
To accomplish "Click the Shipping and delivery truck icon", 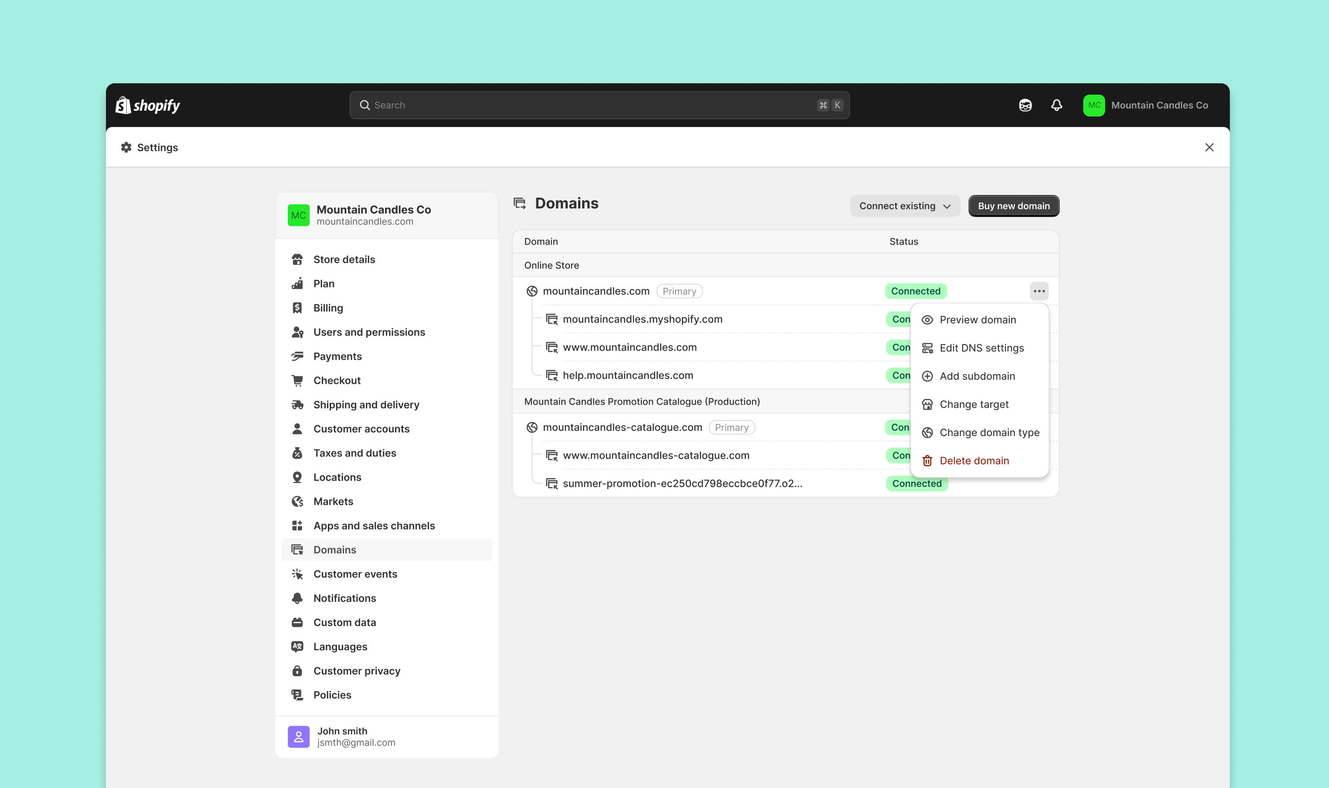I will click(x=297, y=405).
